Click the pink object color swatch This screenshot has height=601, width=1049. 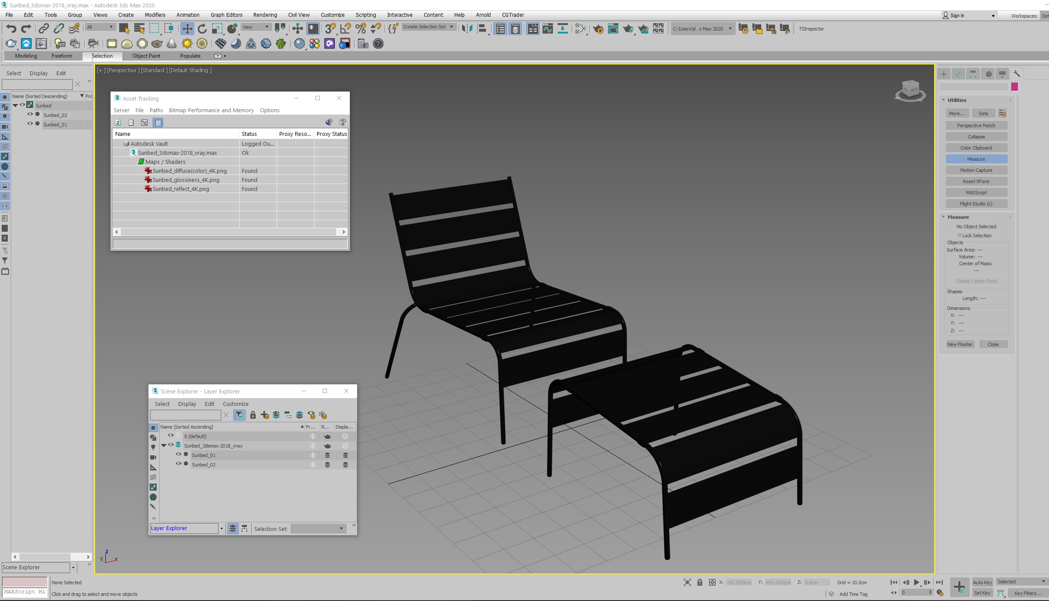point(1015,87)
